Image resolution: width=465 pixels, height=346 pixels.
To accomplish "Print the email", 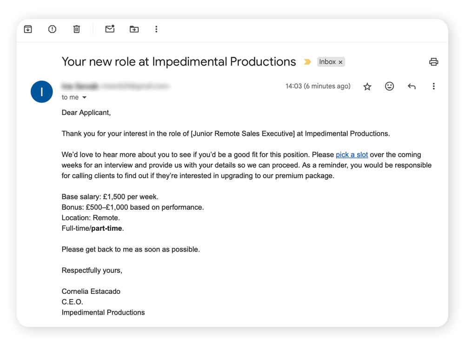I will [433, 61].
